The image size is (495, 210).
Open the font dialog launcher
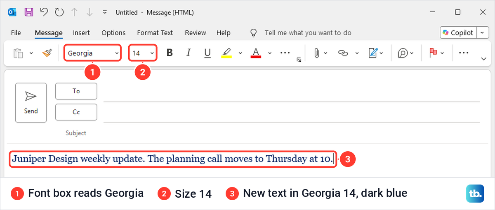(299, 60)
